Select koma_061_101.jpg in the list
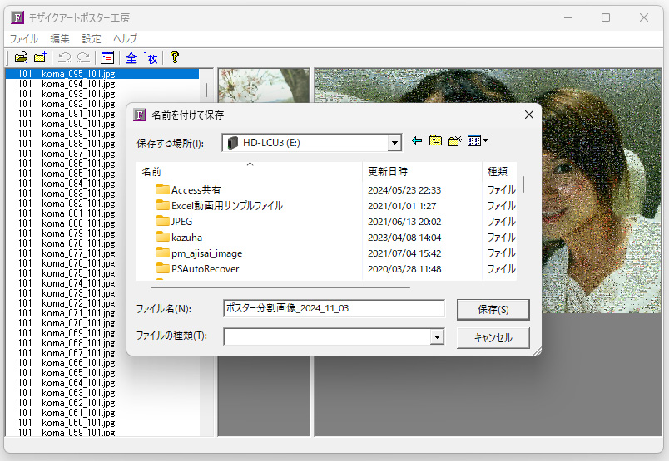 click(x=102, y=413)
